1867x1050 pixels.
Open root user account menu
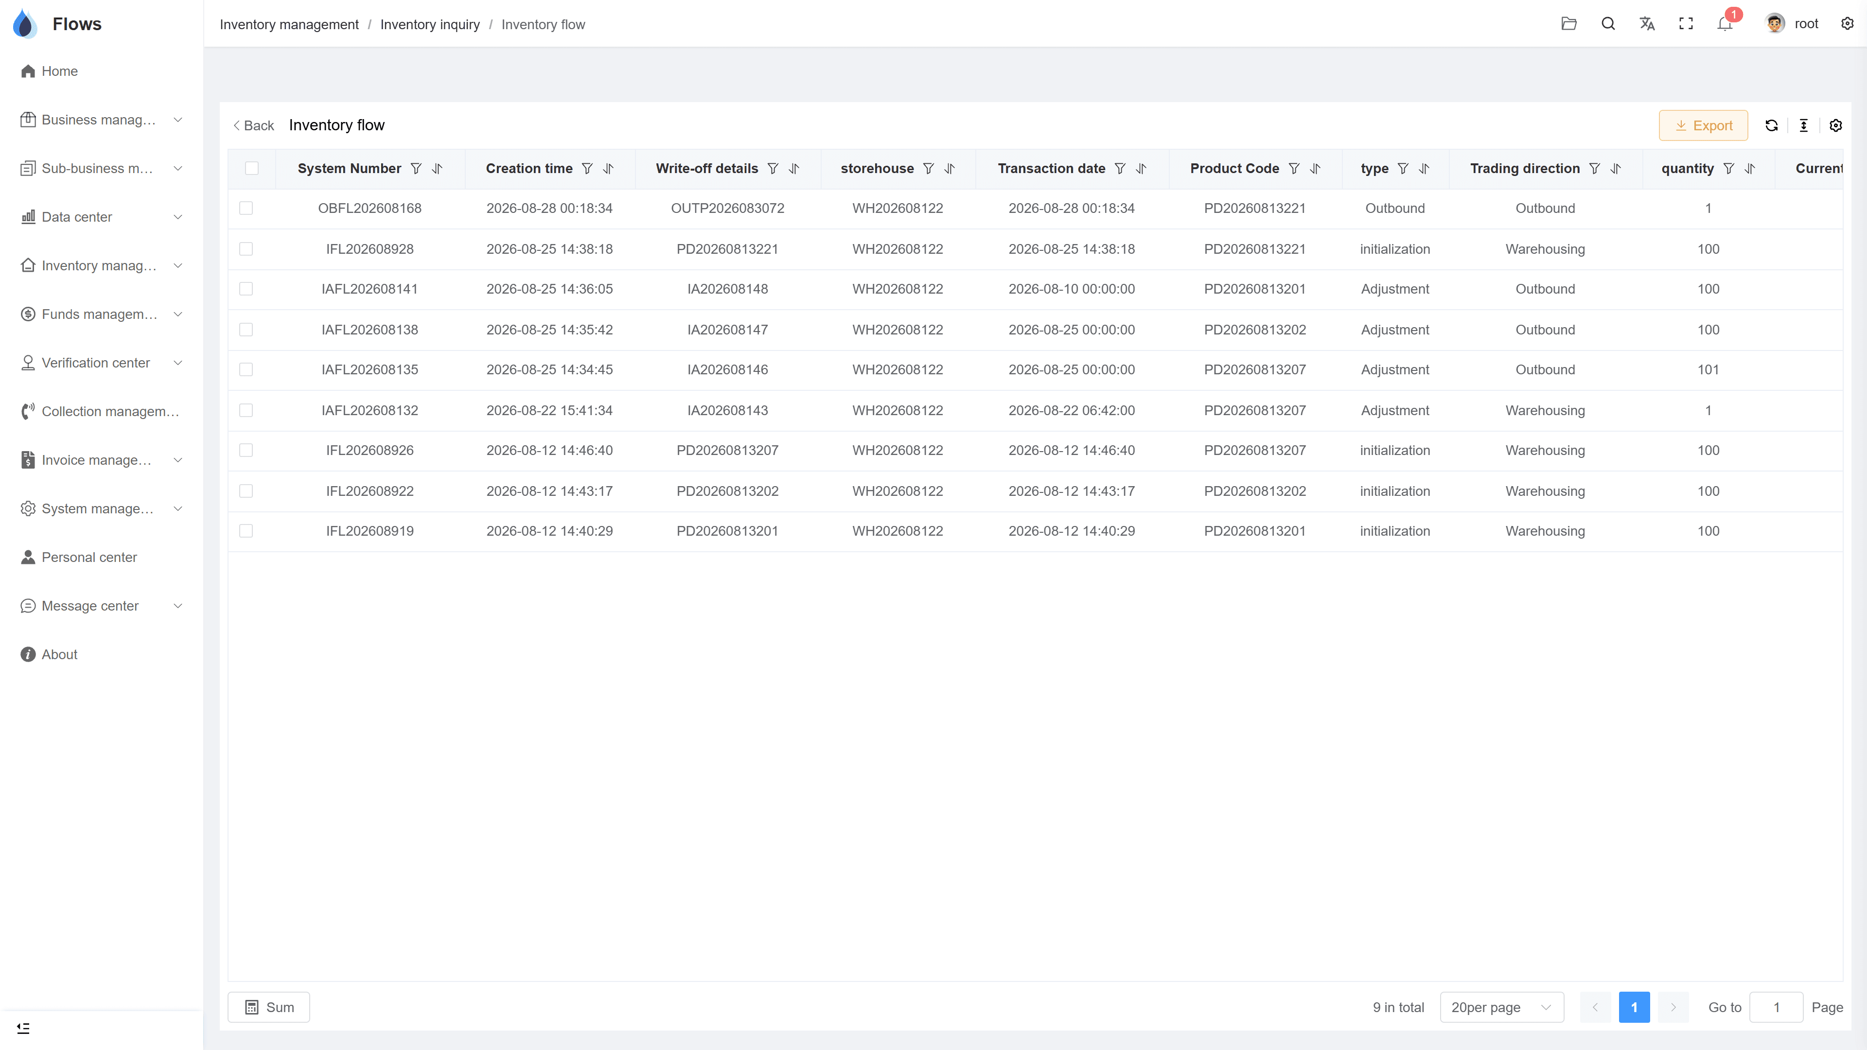(1792, 24)
